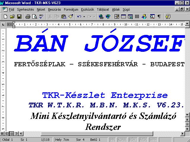Click the word Rendszer in document

click(103, 127)
